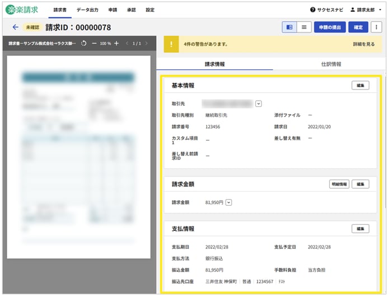Click 詳細を見る in the warning banner
This screenshot has height=298, width=389.
[x=363, y=44]
